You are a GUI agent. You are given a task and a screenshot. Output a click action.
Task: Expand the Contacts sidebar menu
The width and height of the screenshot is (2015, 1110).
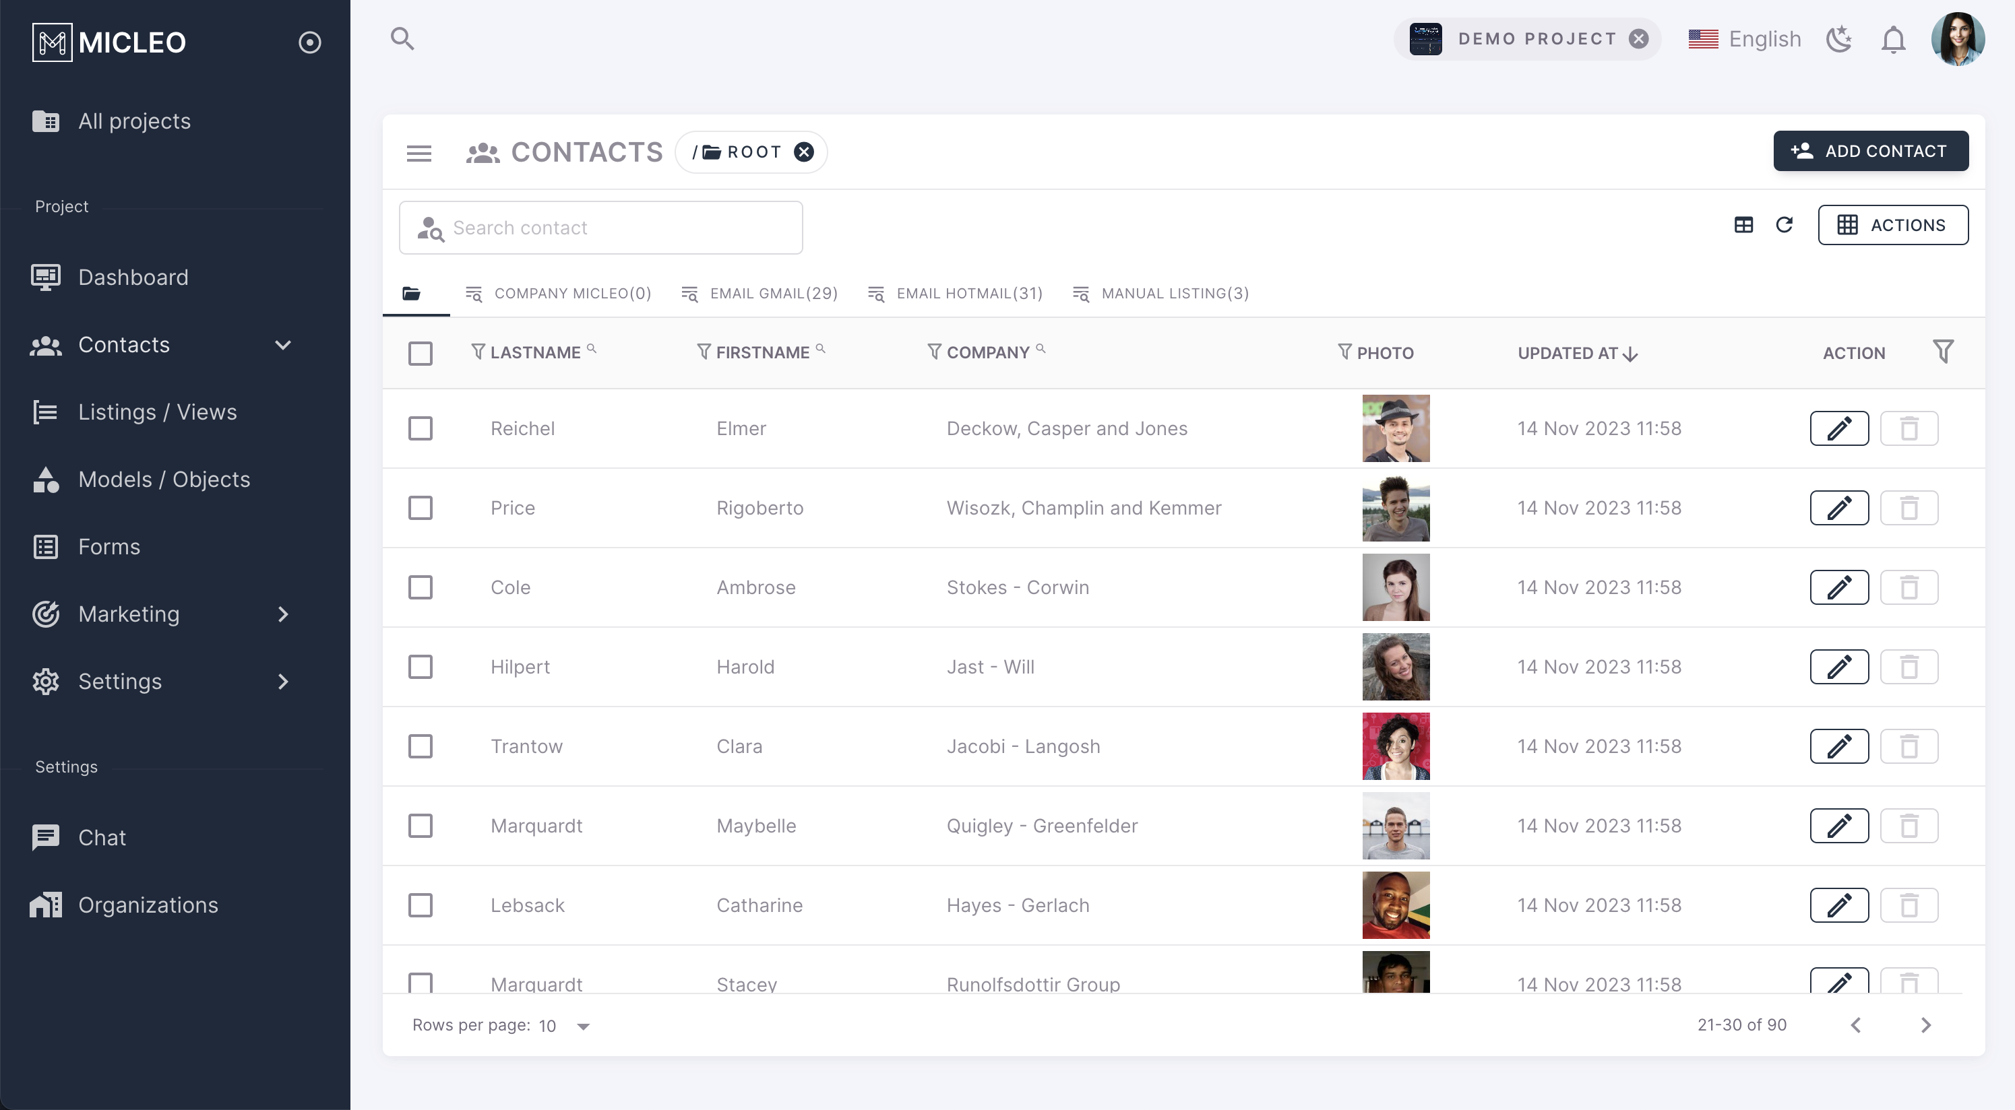283,345
